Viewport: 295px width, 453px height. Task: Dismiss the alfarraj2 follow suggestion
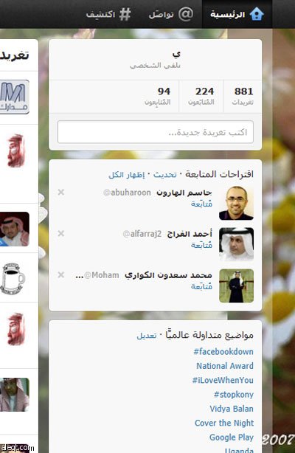61,233
